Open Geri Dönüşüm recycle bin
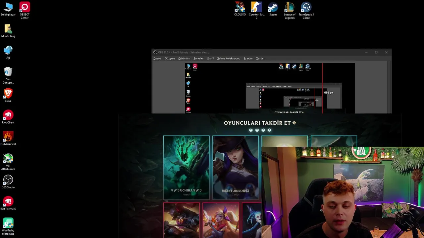The width and height of the screenshot is (424, 238). 8,76
